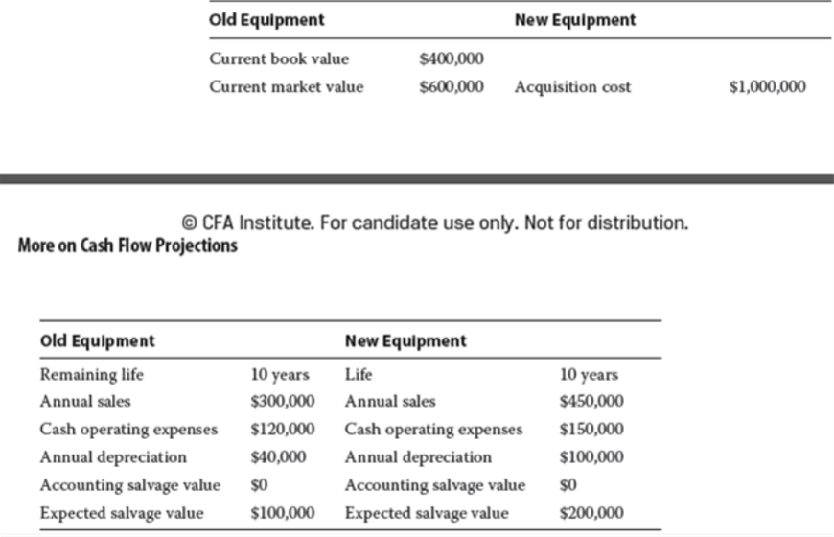
Task: Click the "Acquisition cost" label
Action: (572, 87)
